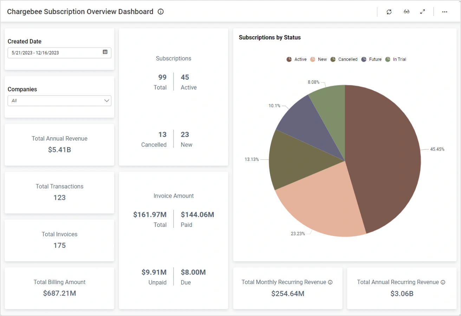Expand the Companies dropdown arrow
Screen dimensions: 461x316
click(x=107, y=101)
